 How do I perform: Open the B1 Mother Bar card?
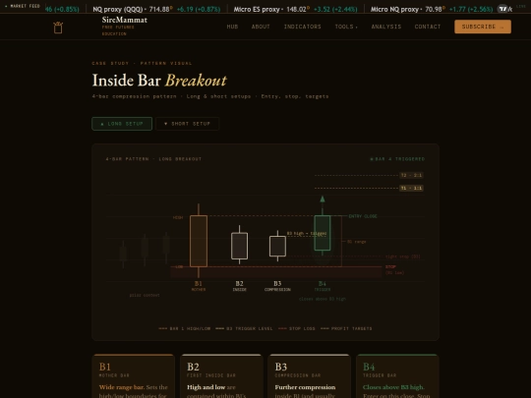(134, 376)
